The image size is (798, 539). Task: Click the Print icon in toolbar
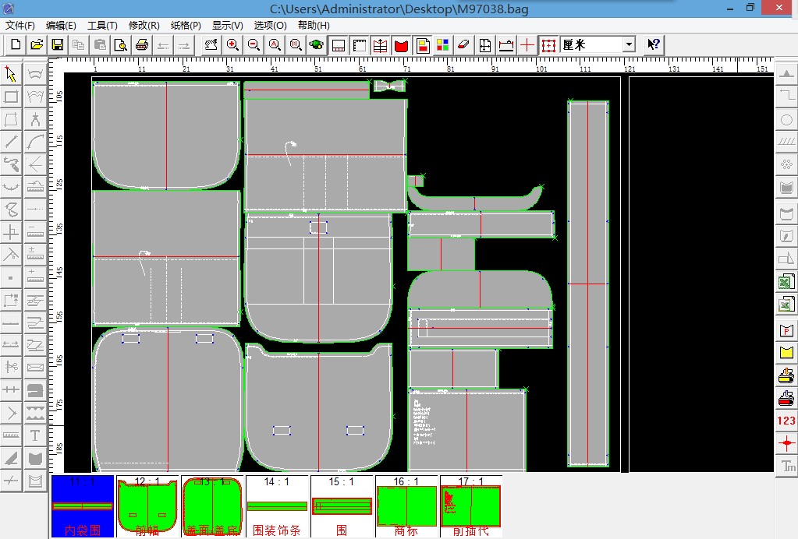click(x=142, y=45)
